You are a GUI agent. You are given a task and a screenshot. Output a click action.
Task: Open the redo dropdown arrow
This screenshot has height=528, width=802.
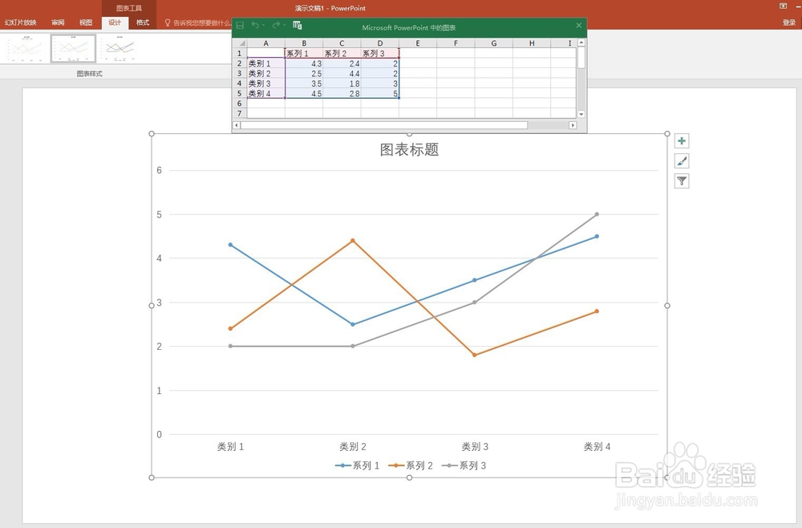(285, 25)
